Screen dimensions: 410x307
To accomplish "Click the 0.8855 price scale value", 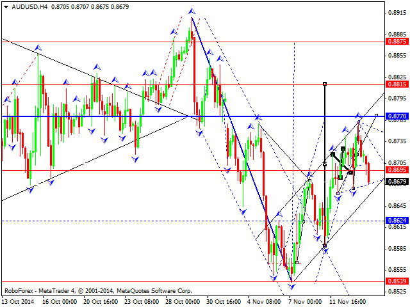I will tap(397, 56).
